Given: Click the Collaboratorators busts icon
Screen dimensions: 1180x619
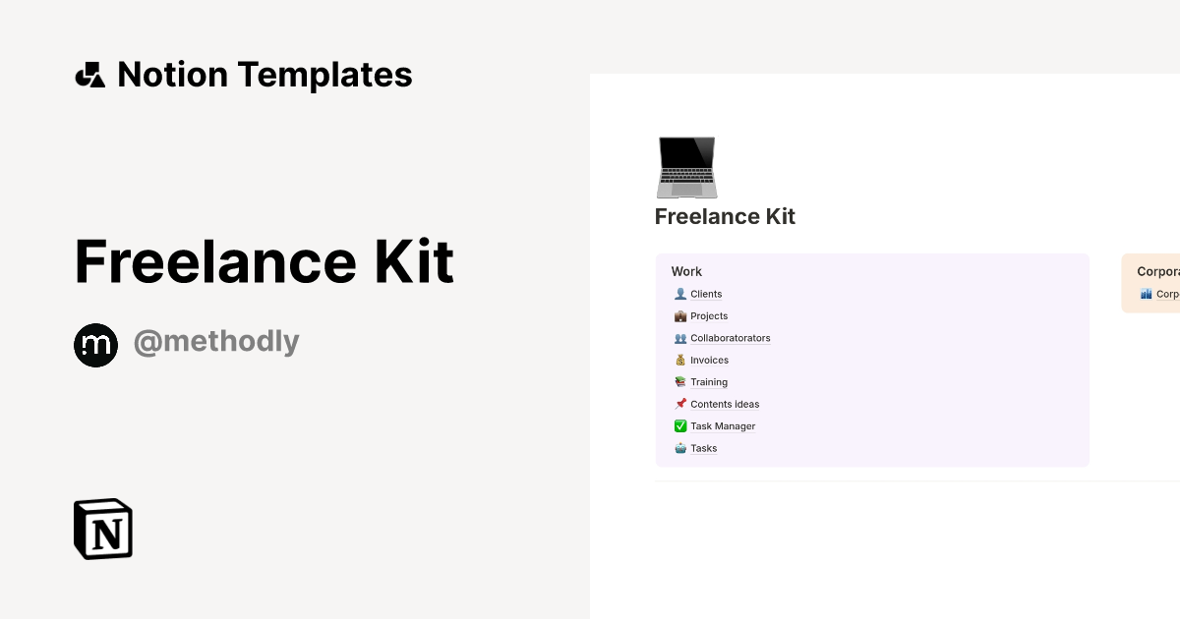Looking at the screenshot, I should click(680, 337).
